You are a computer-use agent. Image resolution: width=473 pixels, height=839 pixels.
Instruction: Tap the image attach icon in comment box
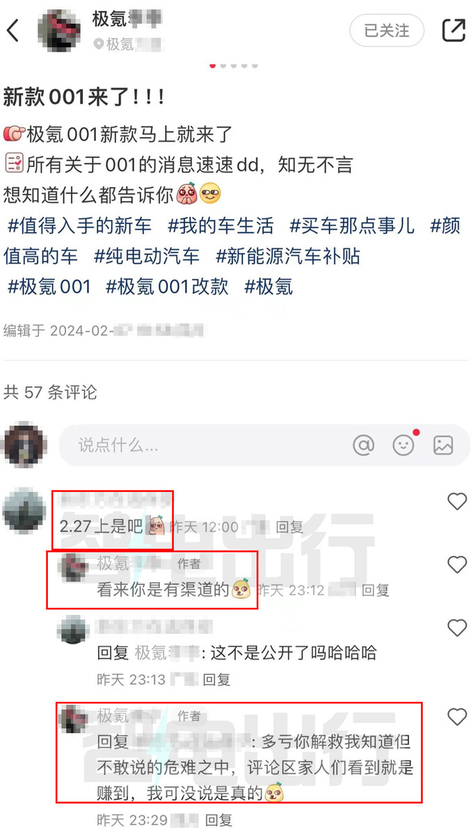pos(443,445)
